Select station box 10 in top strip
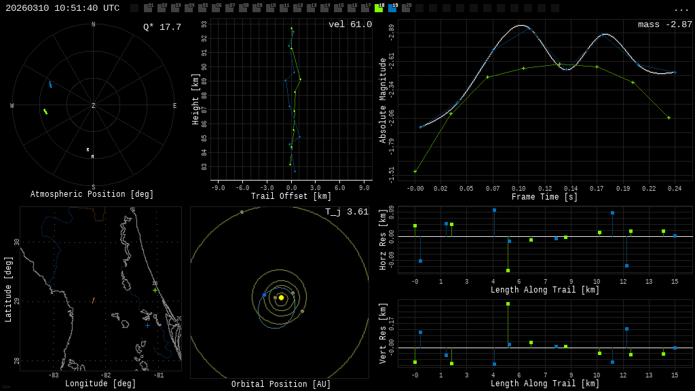Viewport: 695px width, 391px height. tap(270, 8)
